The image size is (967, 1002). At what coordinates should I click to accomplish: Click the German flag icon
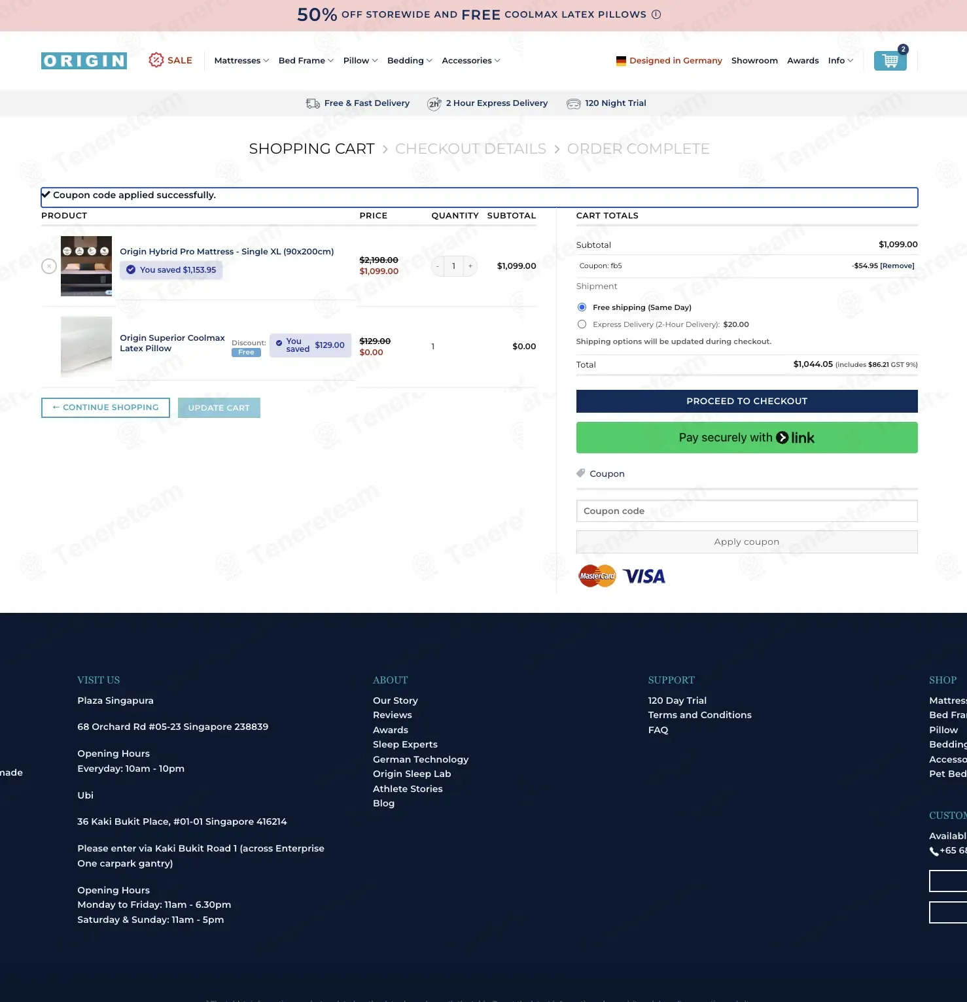click(621, 61)
